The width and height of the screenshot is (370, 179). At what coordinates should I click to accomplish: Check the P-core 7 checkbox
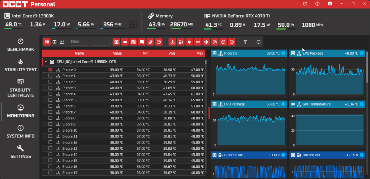pos(50,112)
